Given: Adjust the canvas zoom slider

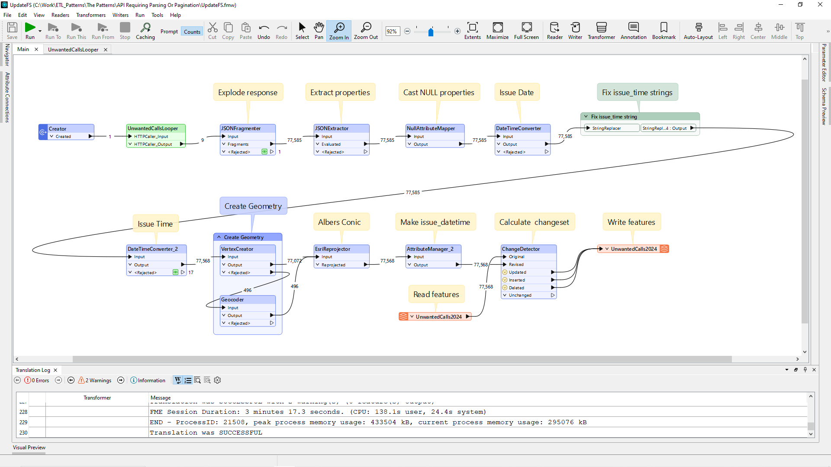Looking at the screenshot, I should [x=432, y=32].
